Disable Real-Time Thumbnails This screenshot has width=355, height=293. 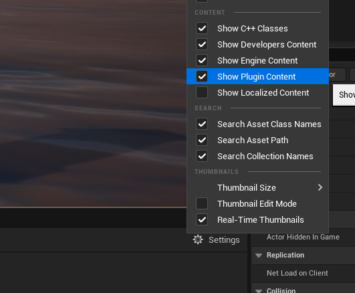point(202,219)
